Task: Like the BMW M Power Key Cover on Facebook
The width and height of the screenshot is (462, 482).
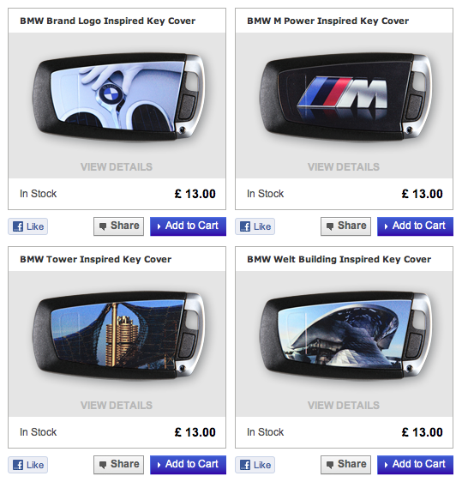Action: pos(255,226)
